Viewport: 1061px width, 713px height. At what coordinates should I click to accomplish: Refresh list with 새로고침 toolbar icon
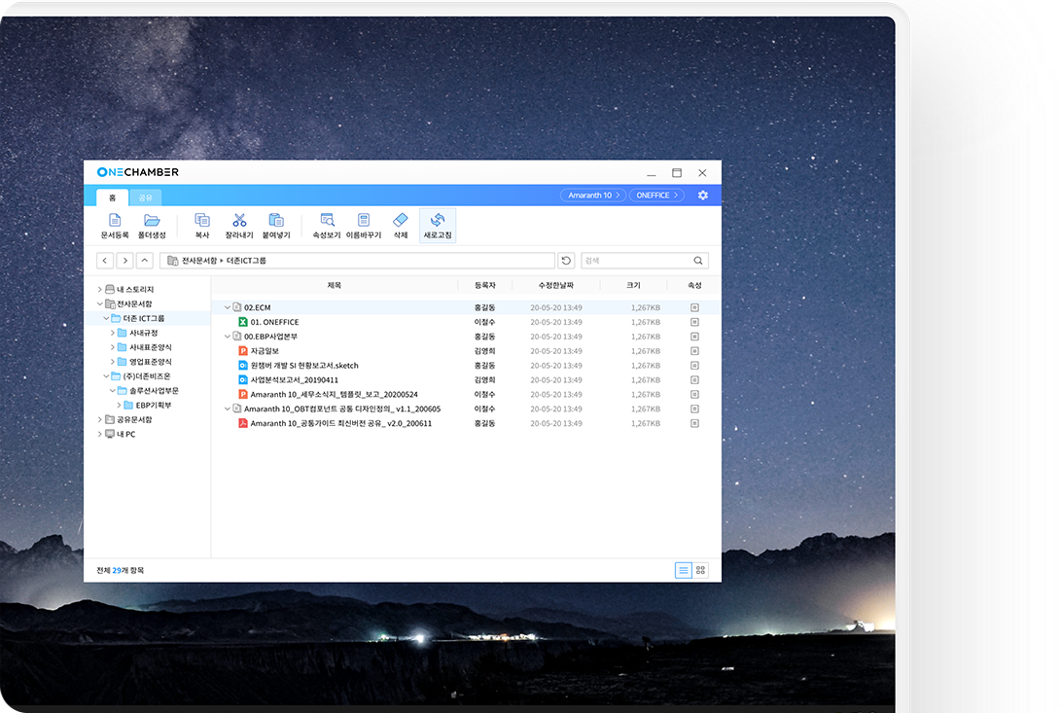tap(438, 221)
